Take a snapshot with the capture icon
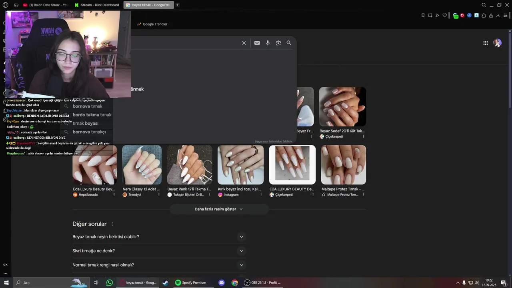The width and height of the screenshot is (512, 288). 430,15
